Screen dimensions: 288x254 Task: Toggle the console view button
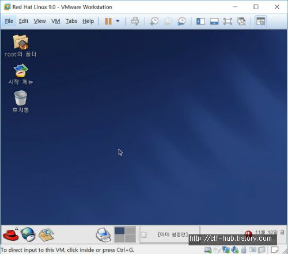[x=260, y=21]
